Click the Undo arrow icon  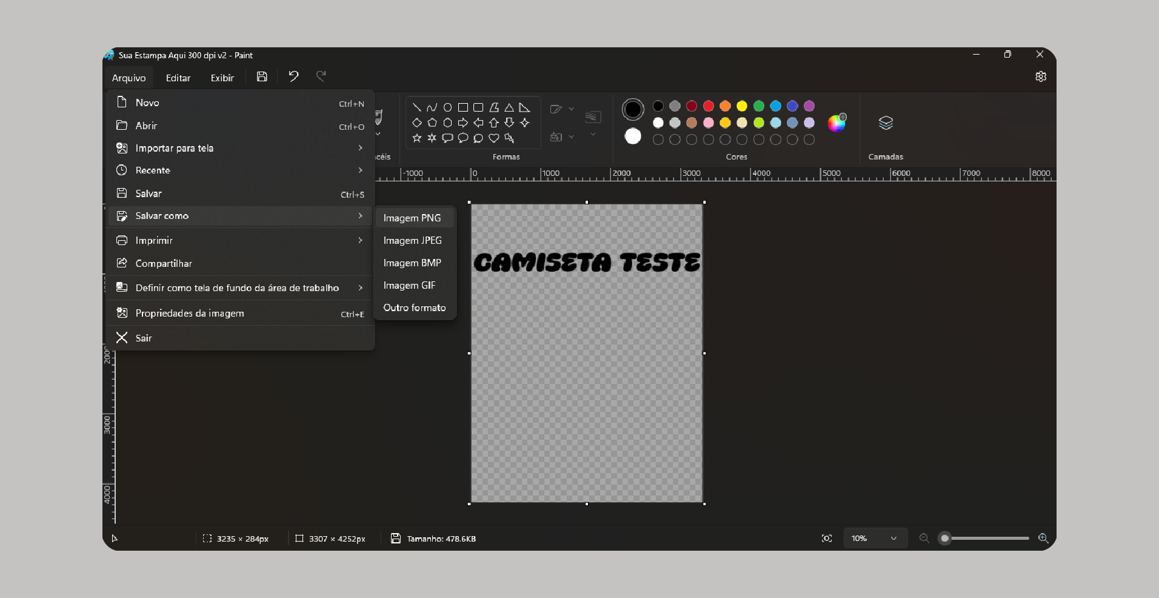pyautogui.click(x=293, y=76)
